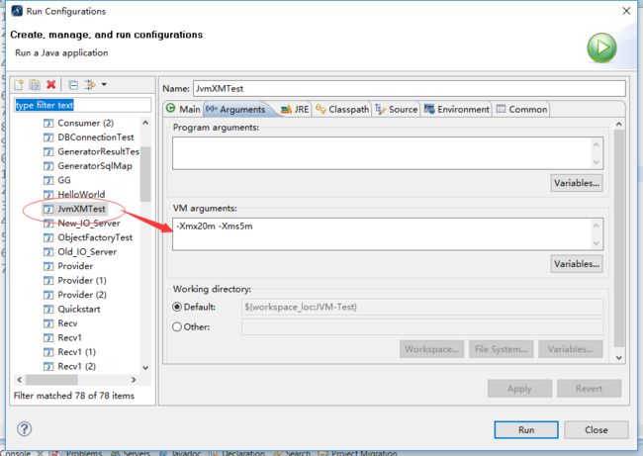Screen dimensions: 643x456
Task: Click the Duplicate launch configuration icon
Action: [35, 85]
